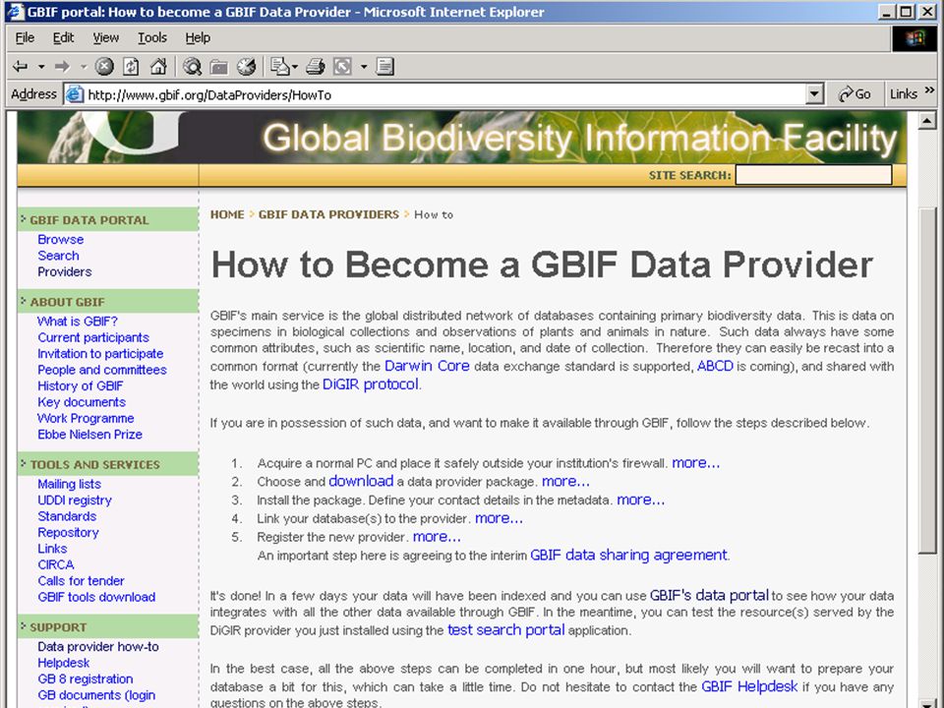This screenshot has height=708, width=944.
Task: Click the Back arrow toolbar button
Action: click(x=21, y=66)
